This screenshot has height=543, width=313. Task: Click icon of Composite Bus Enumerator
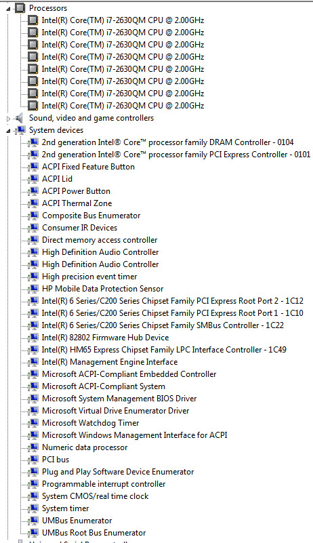pos(33,216)
